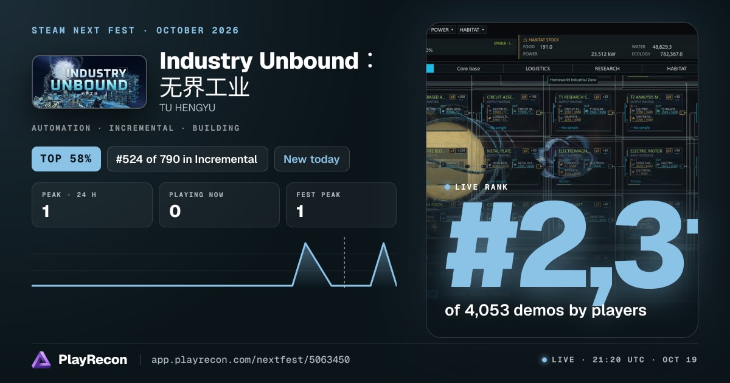Open the HABITAT dropdown at top of screenshot

(x=472, y=30)
